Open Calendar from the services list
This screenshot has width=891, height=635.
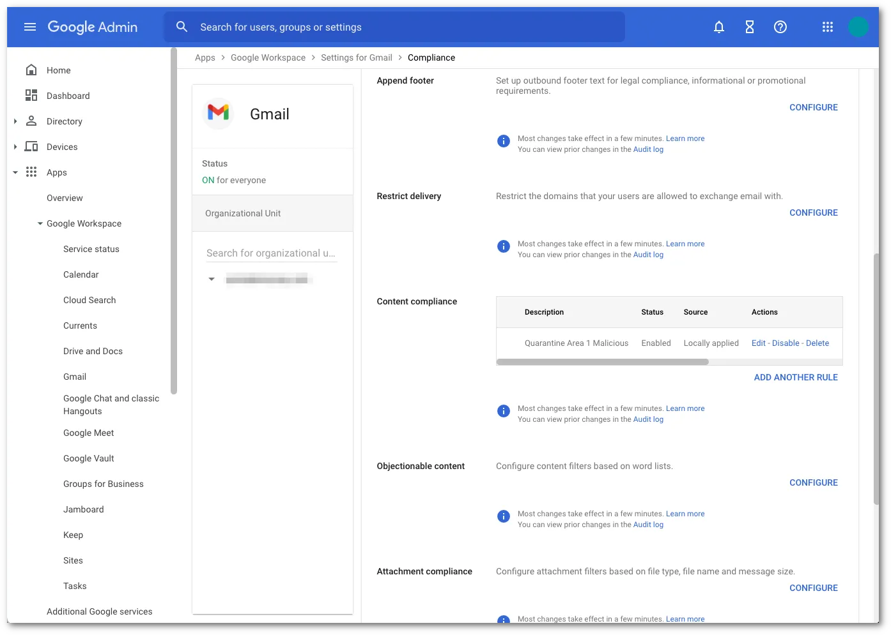pos(81,274)
